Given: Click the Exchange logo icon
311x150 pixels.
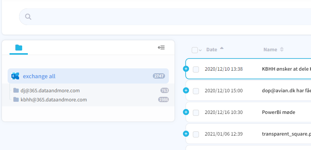Looking at the screenshot, I should click(x=15, y=76).
